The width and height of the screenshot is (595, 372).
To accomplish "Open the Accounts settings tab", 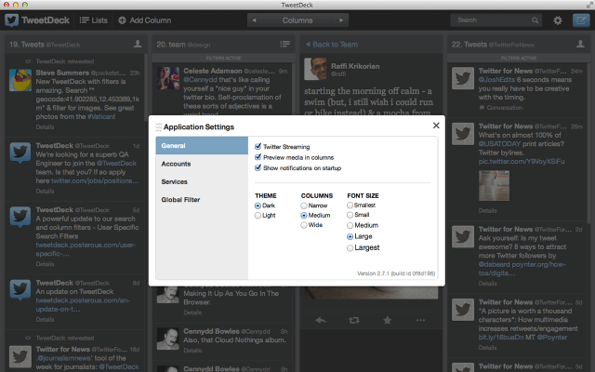I will pyautogui.click(x=202, y=164).
